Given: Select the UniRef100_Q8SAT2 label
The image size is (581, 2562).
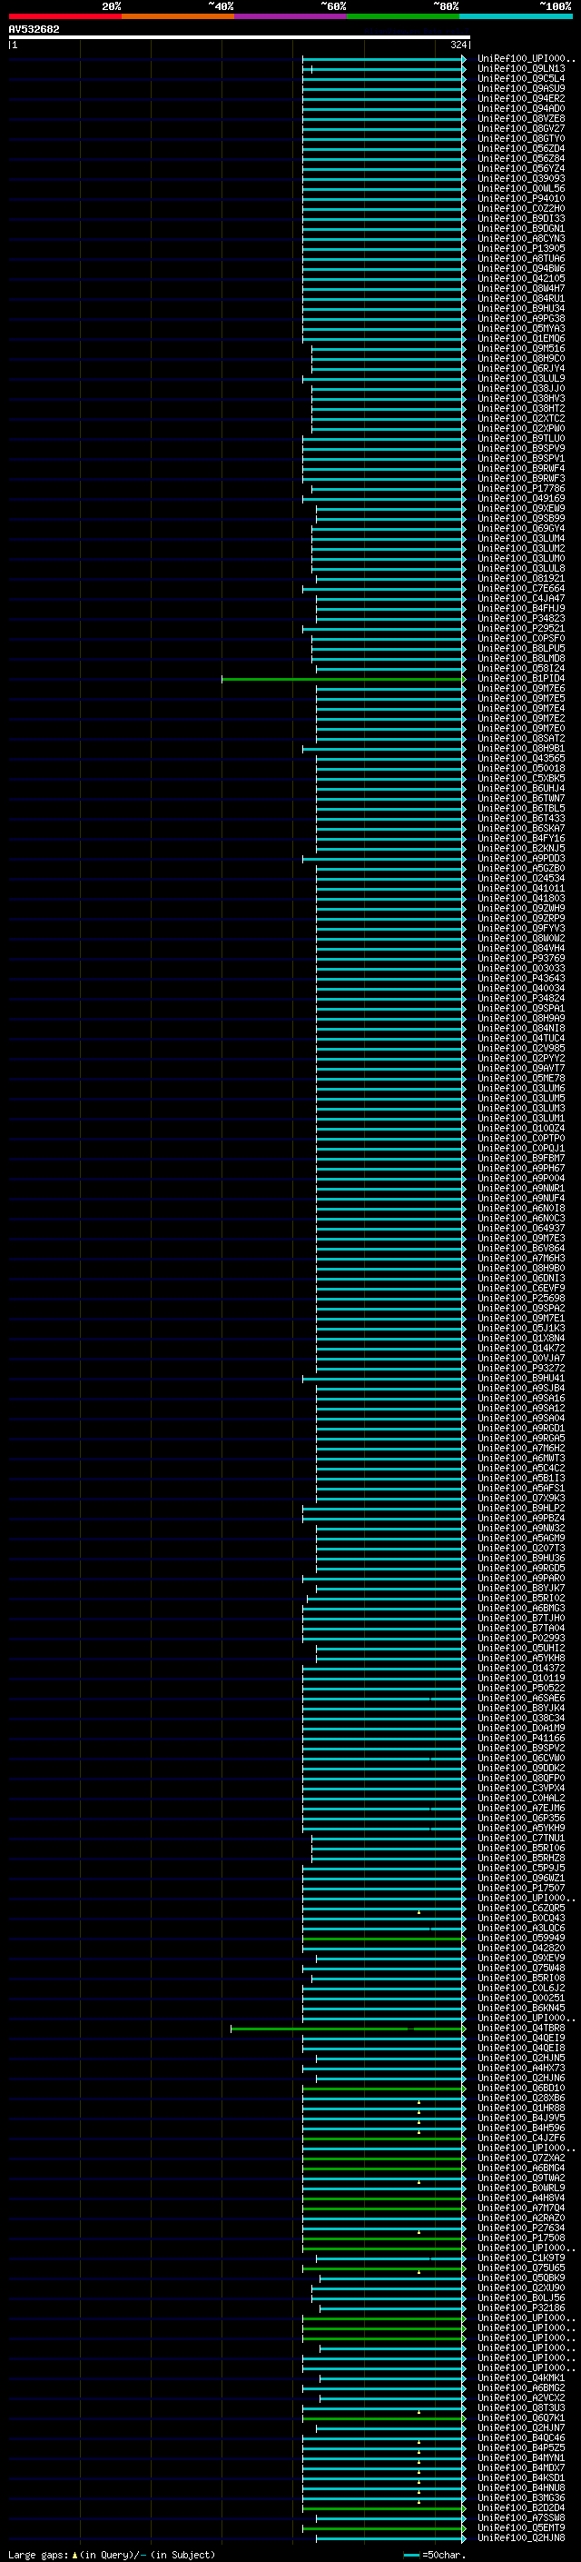Looking at the screenshot, I should tap(520, 739).
